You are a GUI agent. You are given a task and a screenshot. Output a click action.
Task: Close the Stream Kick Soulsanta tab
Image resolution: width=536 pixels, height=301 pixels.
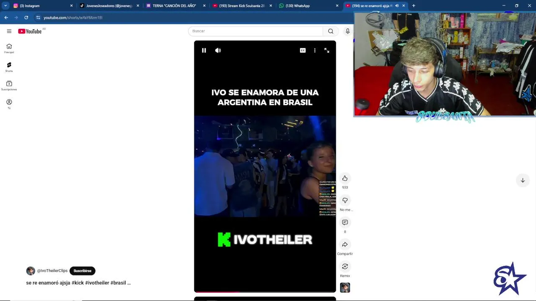point(271,6)
